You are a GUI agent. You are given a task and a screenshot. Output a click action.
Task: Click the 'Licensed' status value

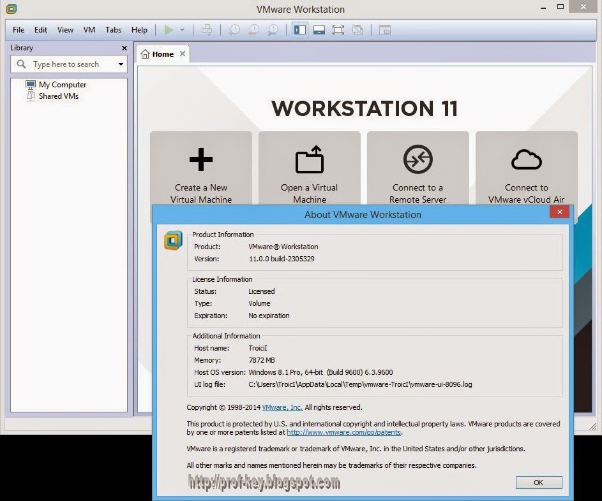(262, 291)
